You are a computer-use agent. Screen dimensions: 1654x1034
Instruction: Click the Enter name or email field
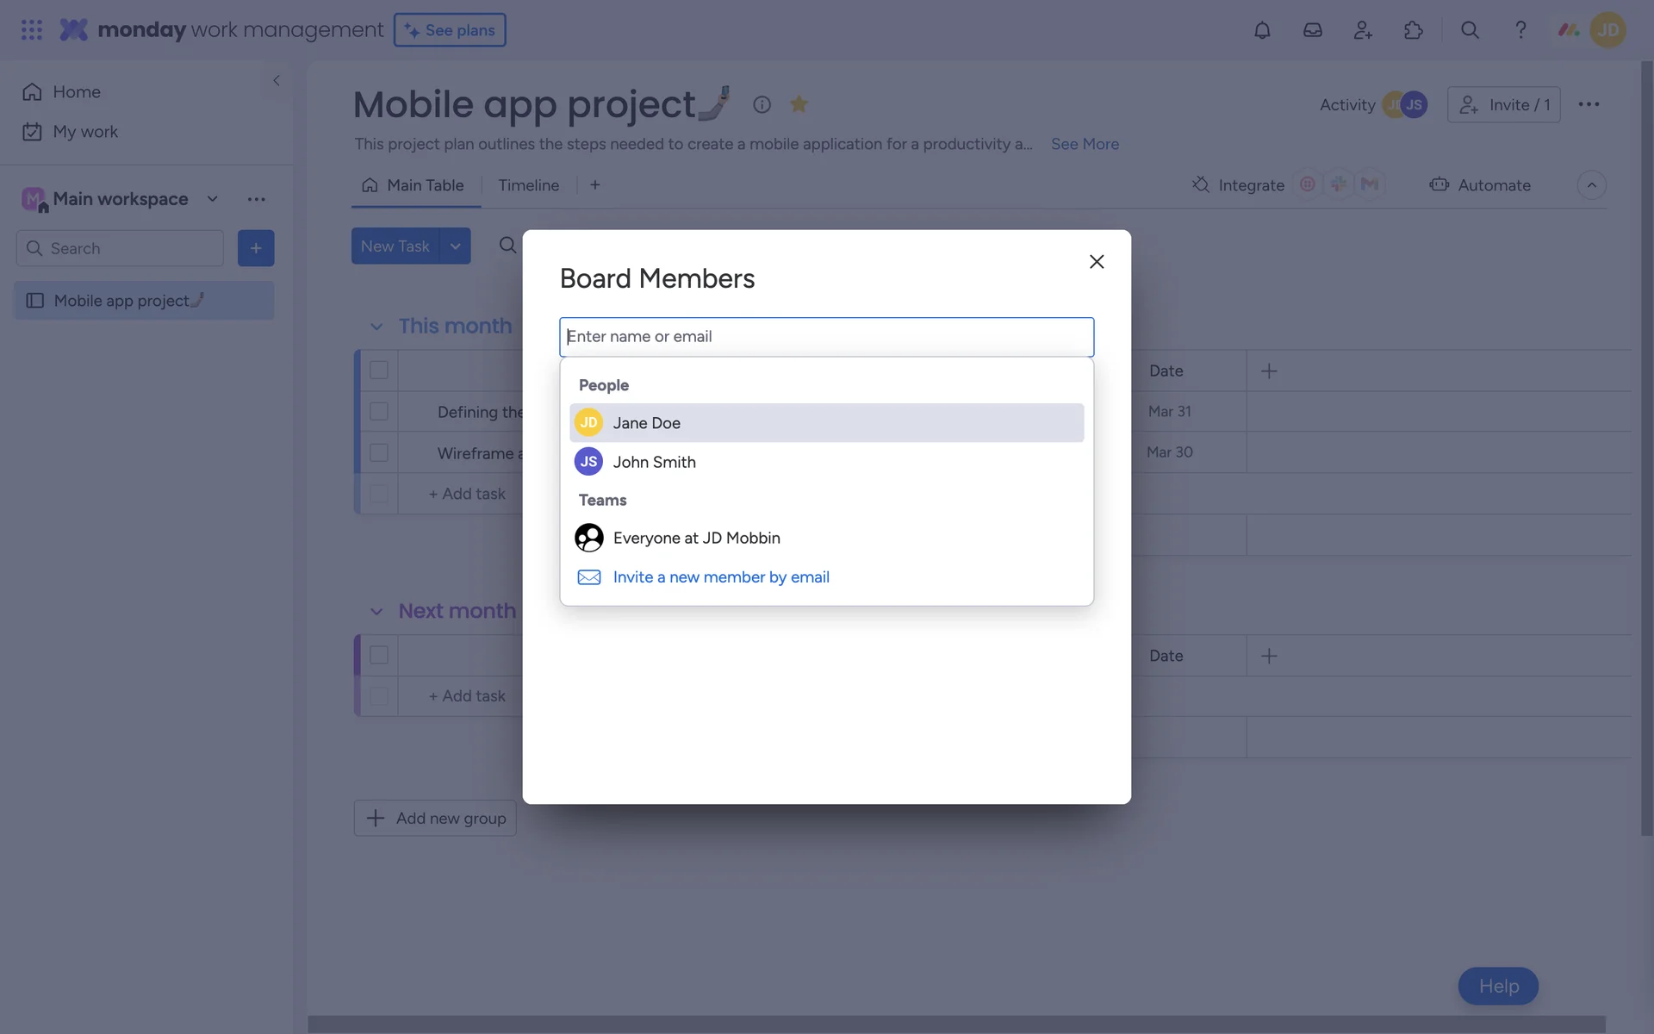[826, 337]
